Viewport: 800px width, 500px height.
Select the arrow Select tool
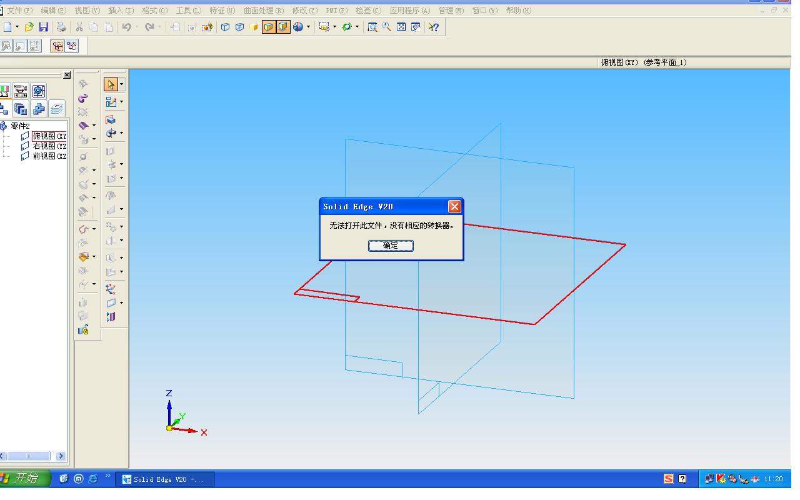coord(111,84)
